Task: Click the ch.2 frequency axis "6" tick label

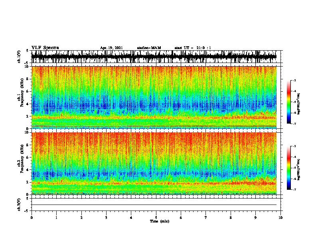Action: pos(28,157)
